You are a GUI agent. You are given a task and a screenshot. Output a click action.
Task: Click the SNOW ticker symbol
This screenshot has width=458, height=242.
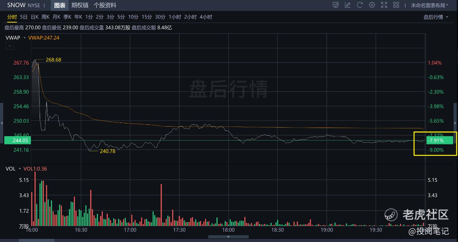(16, 5)
